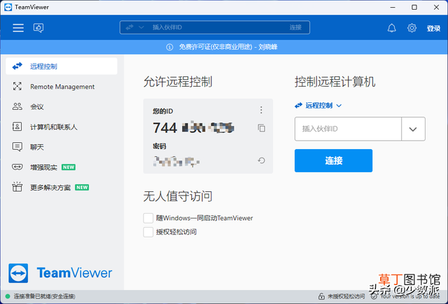The width and height of the screenshot is (448, 304).
Task: Minimize the TeamViewer window
Action: click(393, 7)
